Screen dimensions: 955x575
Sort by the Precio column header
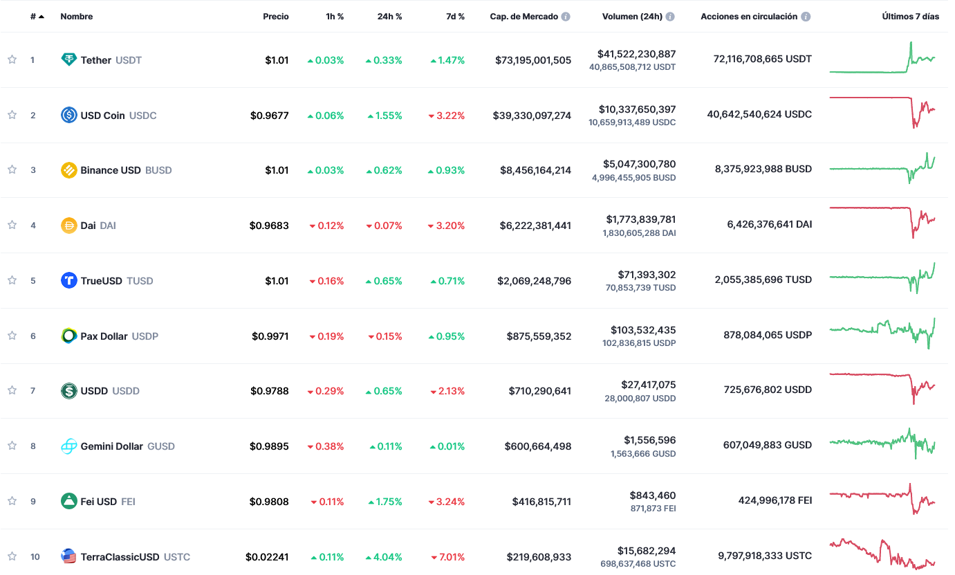tap(276, 16)
